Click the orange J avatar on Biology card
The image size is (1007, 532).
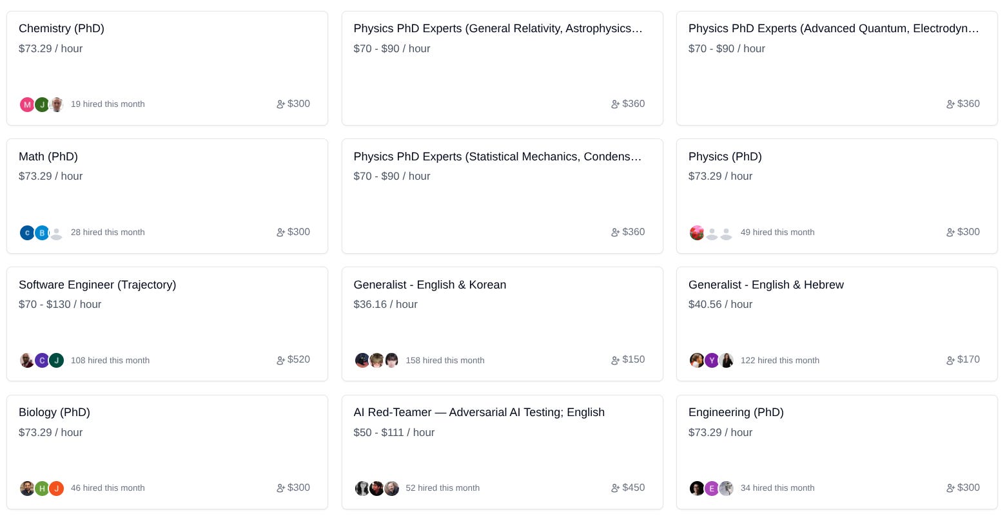(x=57, y=488)
